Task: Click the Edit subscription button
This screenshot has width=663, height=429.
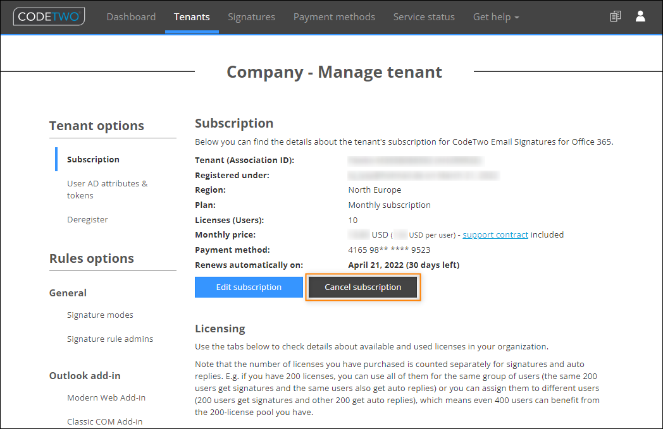Action: coord(249,287)
